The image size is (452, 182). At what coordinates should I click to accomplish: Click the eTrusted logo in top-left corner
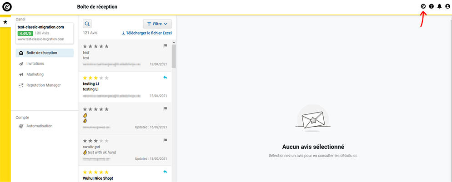[7, 7]
